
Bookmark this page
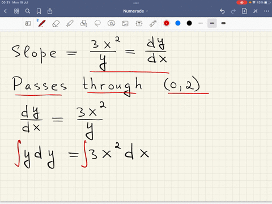39,11
